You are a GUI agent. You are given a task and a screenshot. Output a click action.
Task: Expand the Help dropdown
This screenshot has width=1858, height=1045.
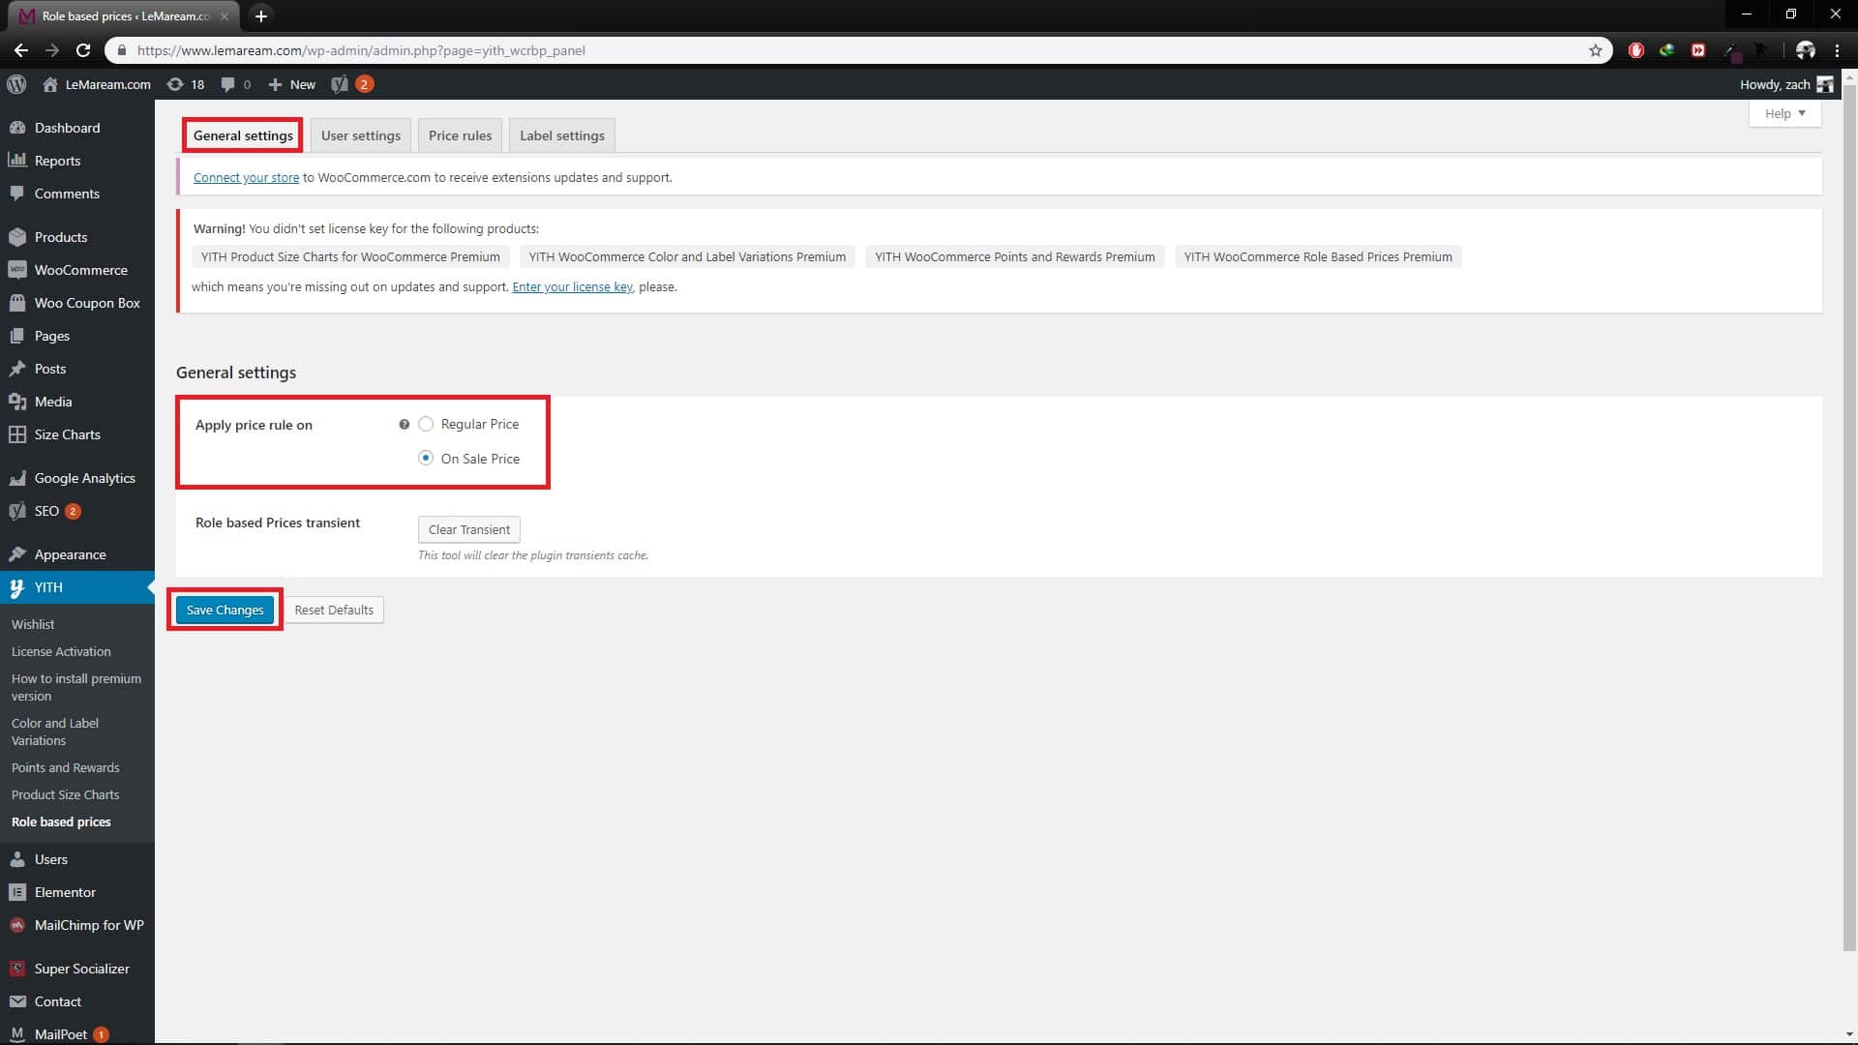(x=1784, y=113)
